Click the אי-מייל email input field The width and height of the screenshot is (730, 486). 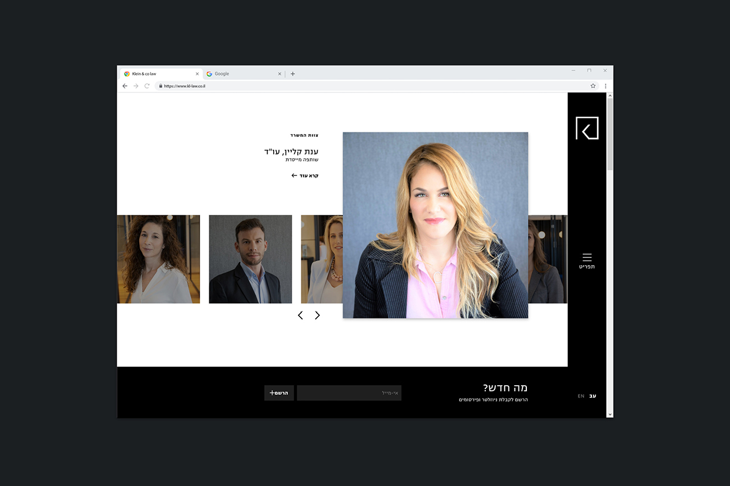tap(349, 393)
